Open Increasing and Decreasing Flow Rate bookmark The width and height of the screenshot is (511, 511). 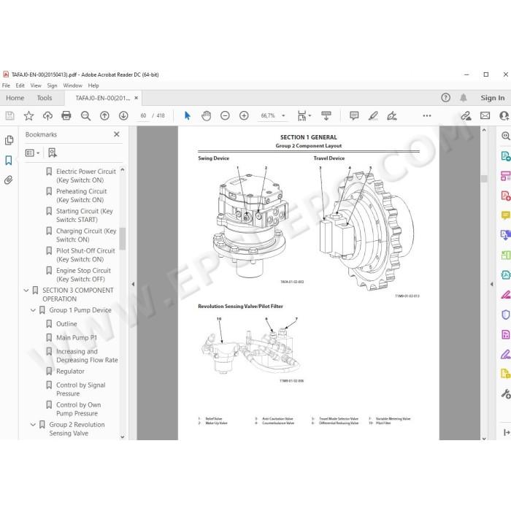point(87,356)
